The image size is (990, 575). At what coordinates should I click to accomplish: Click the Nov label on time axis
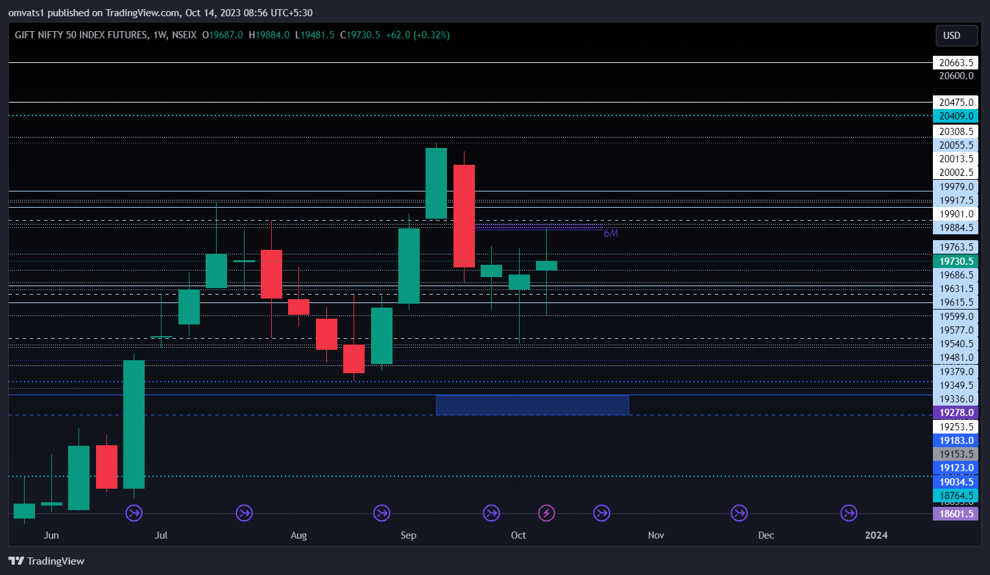[x=656, y=535]
